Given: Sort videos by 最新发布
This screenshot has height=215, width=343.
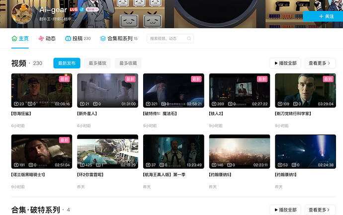Looking at the screenshot, I should tap(67, 63).
